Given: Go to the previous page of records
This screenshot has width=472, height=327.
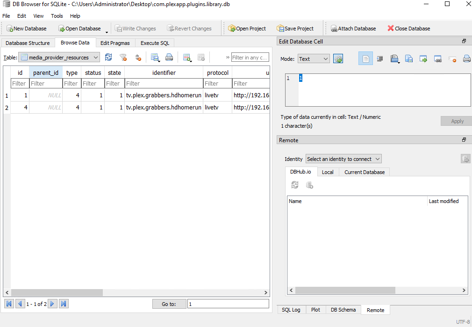Looking at the screenshot, I should click(x=20, y=304).
